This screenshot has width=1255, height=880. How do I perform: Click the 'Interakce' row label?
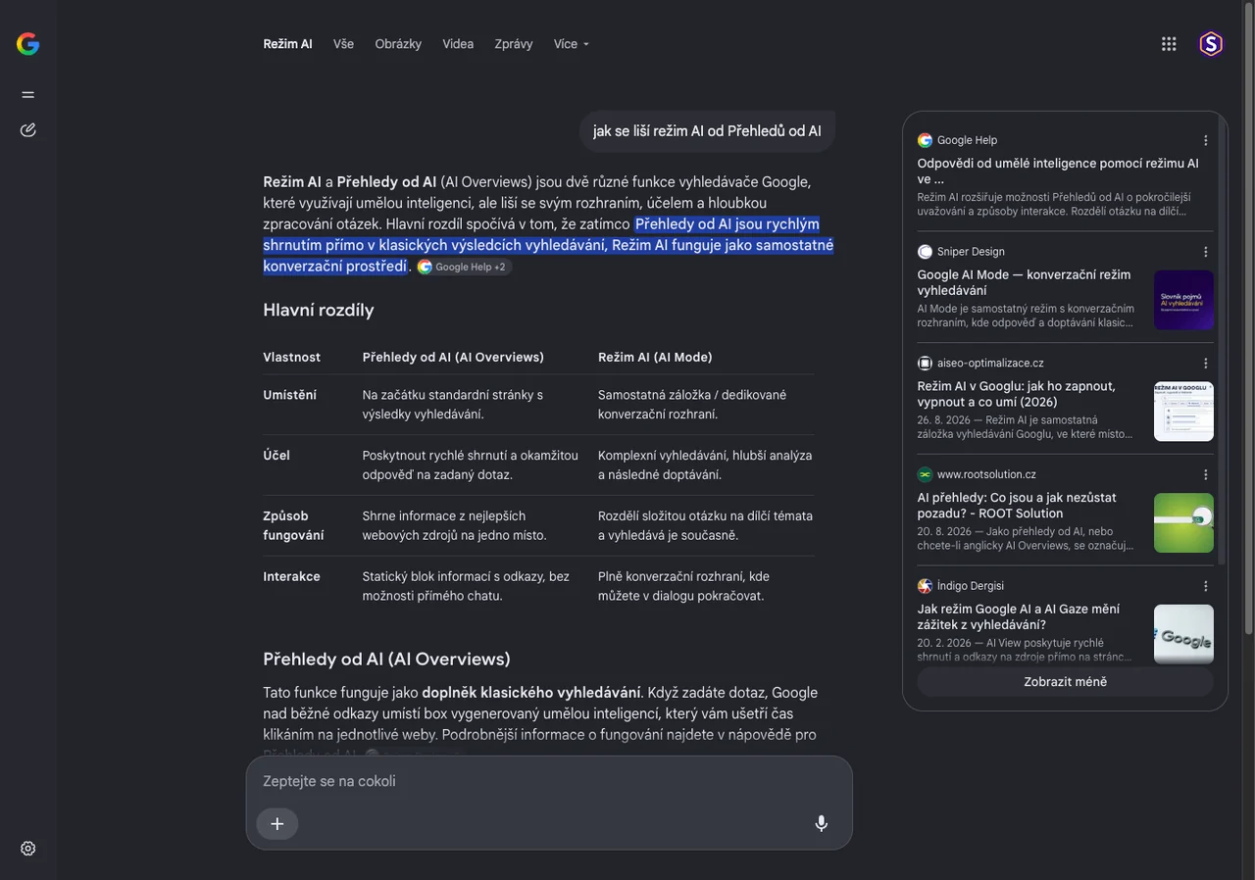click(291, 576)
